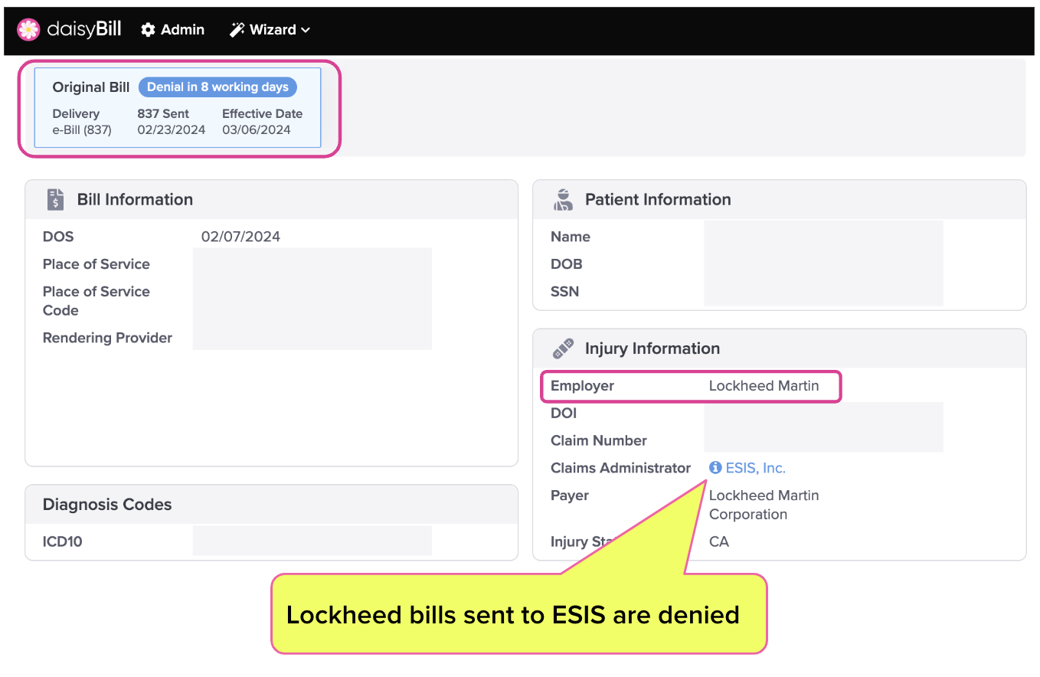Click the info icon beside ESIS, Inc.
Image resolution: width=1040 pixels, height=677 pixels.
715,468
